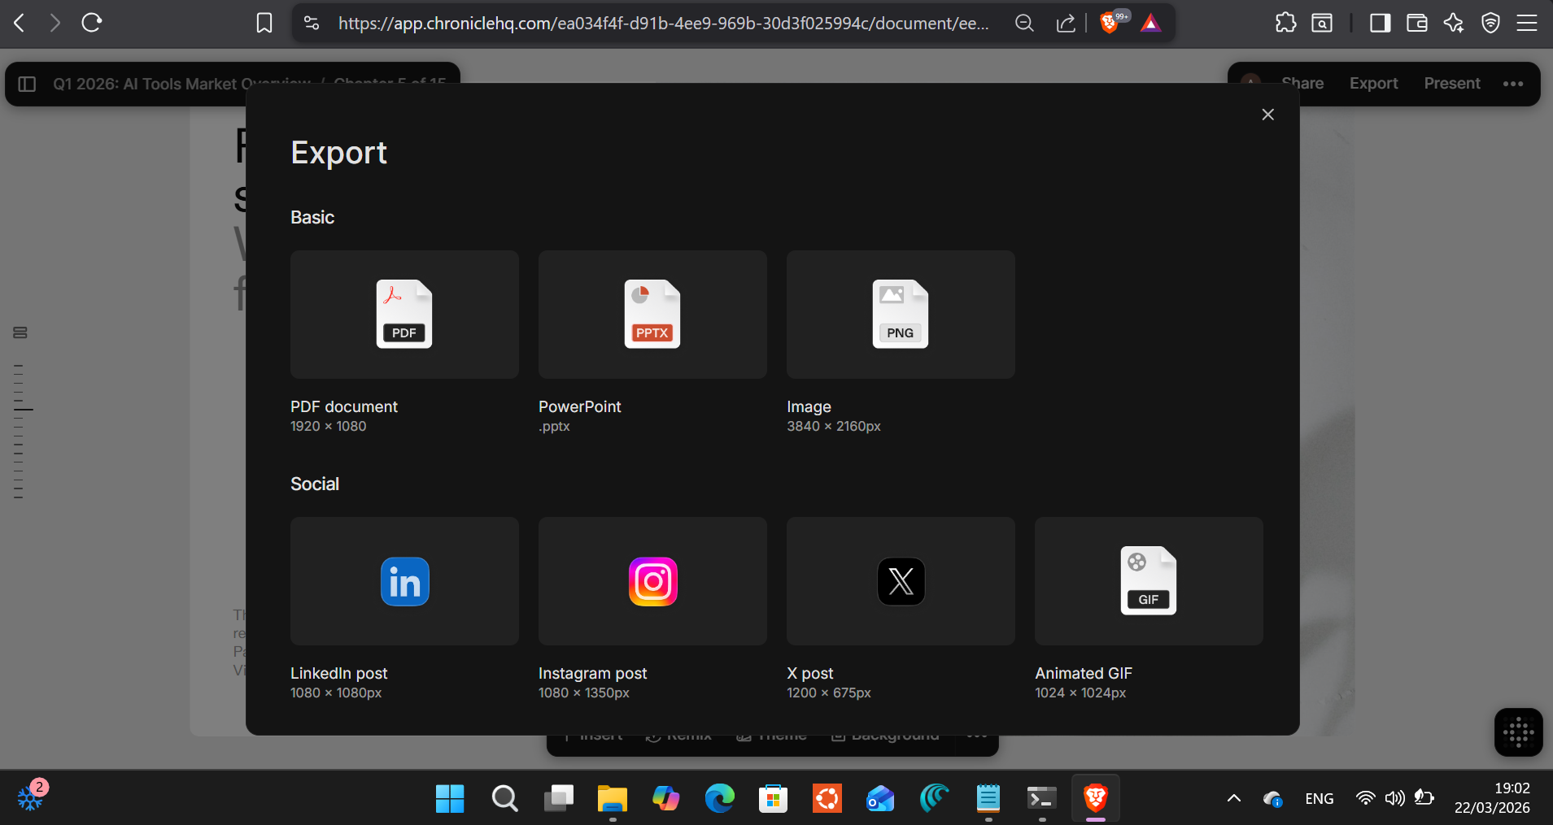1553x825 pixels.
Task: Click the 'Animated GIF' label
Action: click(1084, 673)
